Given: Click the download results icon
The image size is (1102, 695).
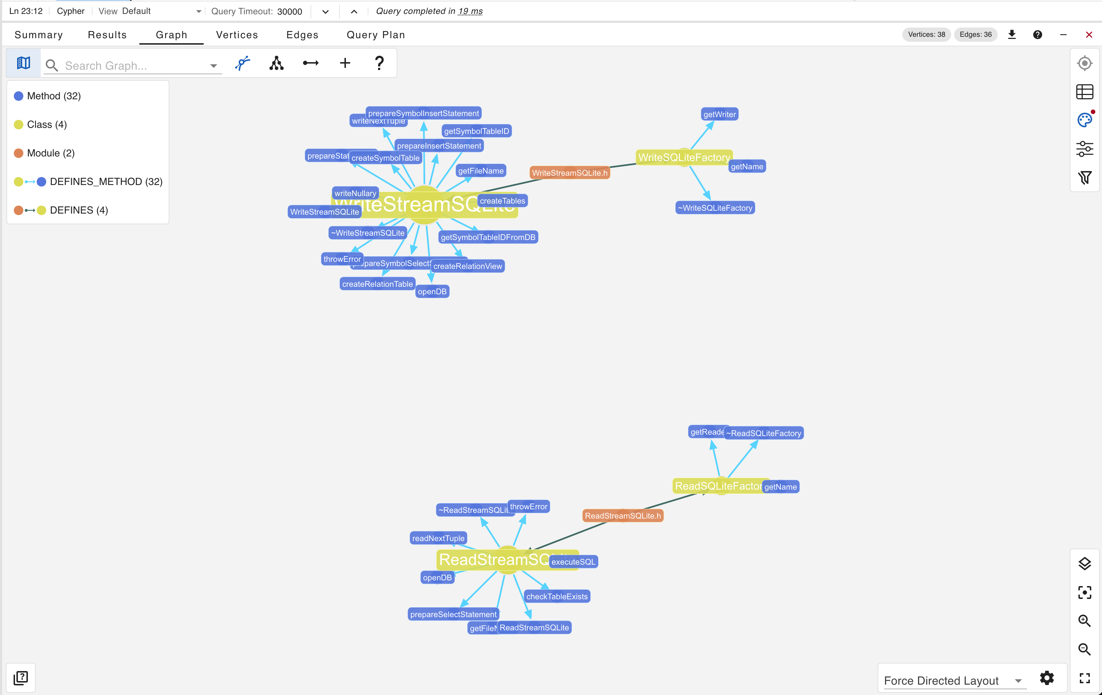Looking at the screenshot, I should [1012, 34].
